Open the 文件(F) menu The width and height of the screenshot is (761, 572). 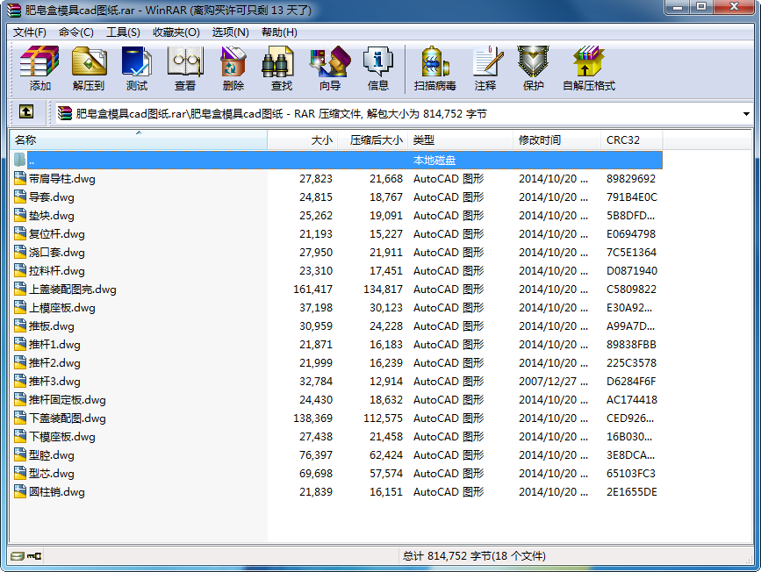pyautogui.click(x=30, y=32)
